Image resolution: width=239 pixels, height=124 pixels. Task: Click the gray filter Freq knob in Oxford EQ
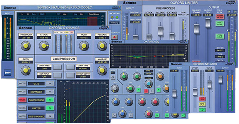115,88
